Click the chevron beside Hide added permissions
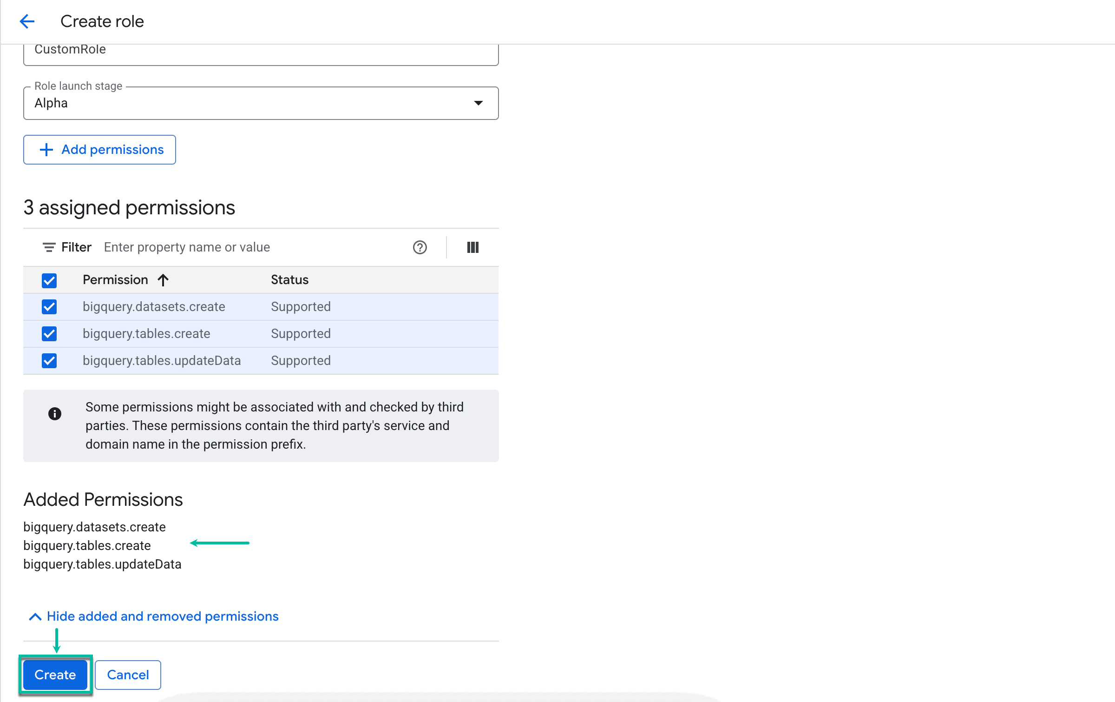This screenshot has width=1115, height=702. 34,616
